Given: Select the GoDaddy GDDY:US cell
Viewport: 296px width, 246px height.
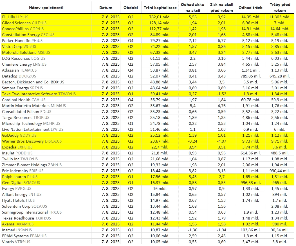Looking at the screenshot, I should (x=46, y=135).
